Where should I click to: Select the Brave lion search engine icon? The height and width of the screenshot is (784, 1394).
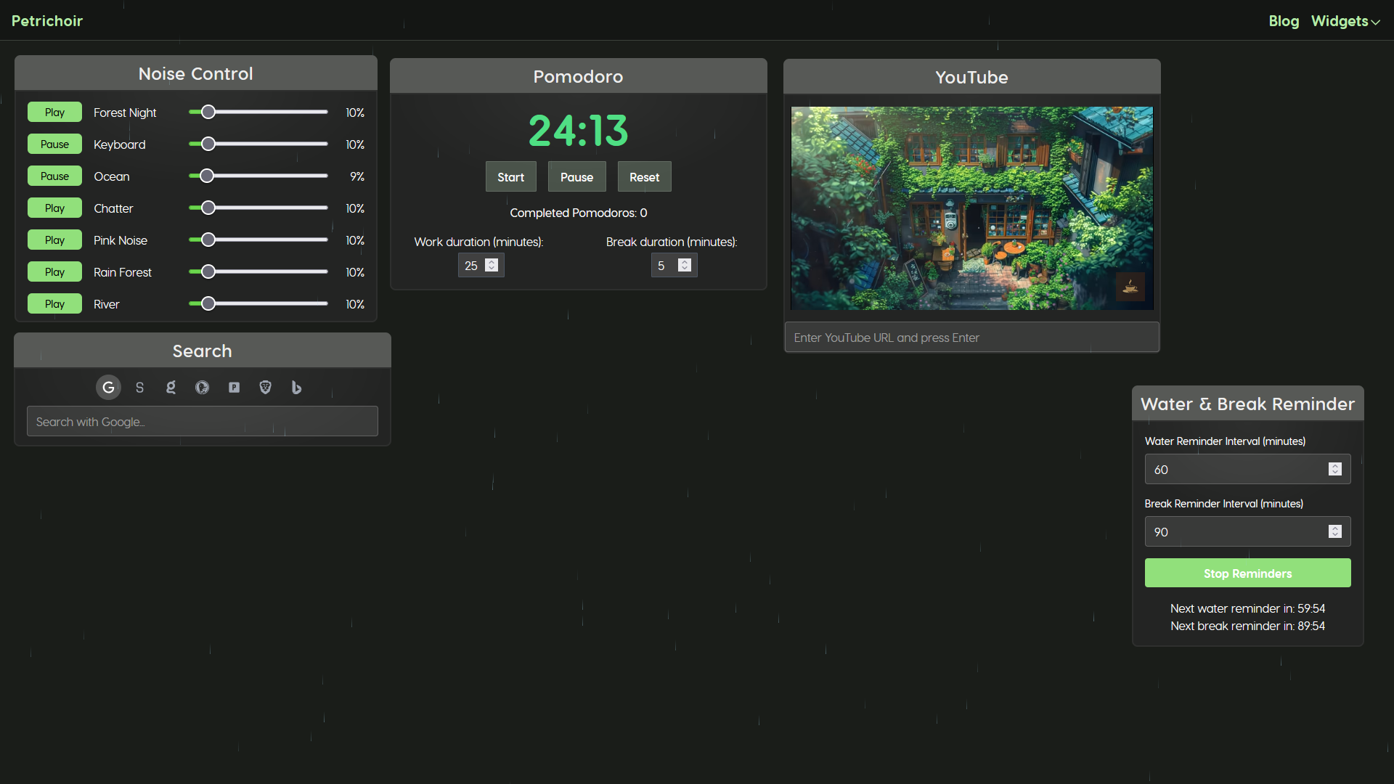pyautogui.click(x=265, y=388)
